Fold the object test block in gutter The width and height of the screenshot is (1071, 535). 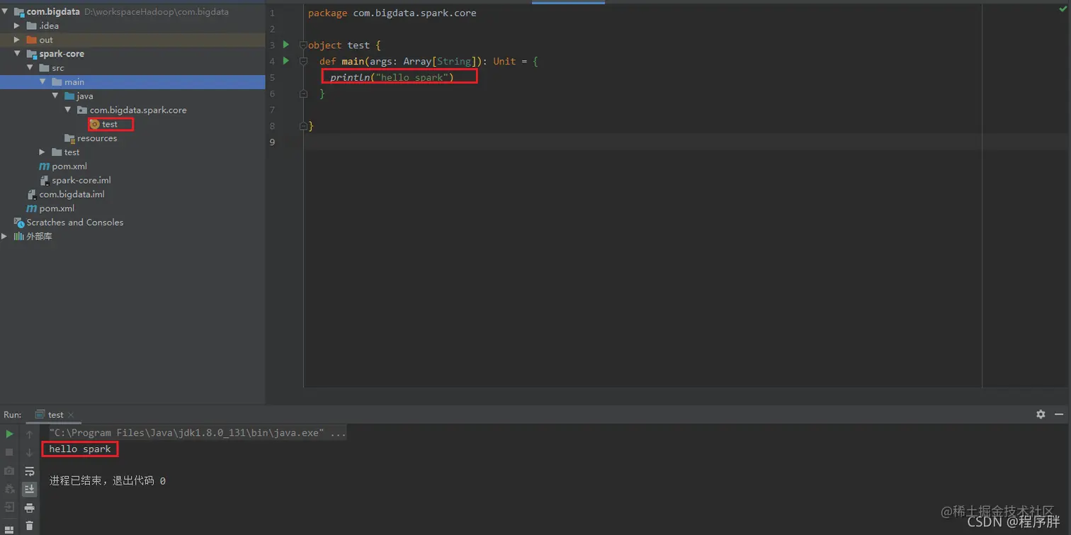point(303,45)
